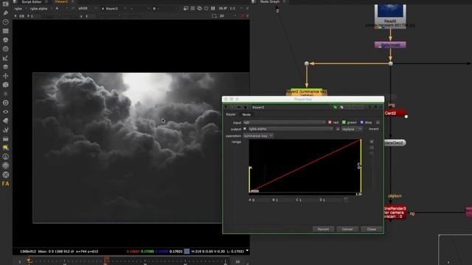Open the yellow plugin menu icon in toolbar
Image resolution: width=472 pixels, height=265 pixels.
[x=5, y=147]
